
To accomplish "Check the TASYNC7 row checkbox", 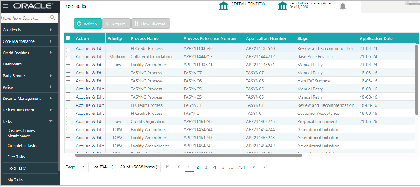I will pyautogui.click(x=68, y=74).
